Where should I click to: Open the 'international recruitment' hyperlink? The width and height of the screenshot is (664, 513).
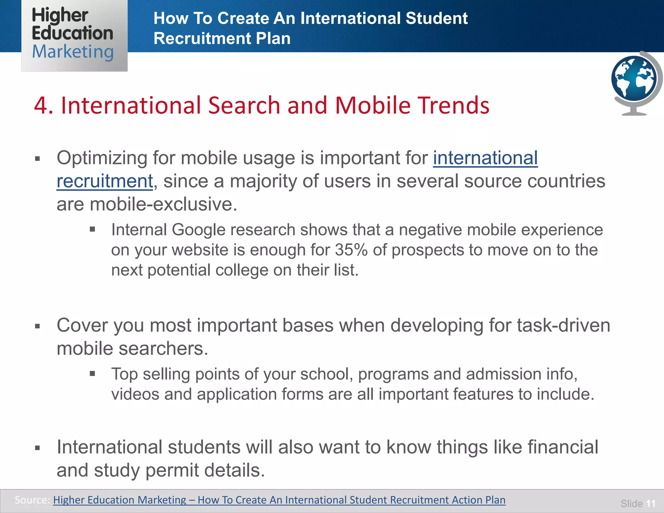tap(485, 158)
